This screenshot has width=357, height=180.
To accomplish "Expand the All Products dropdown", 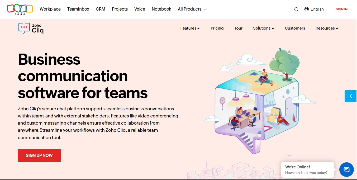I will (192, 9).
